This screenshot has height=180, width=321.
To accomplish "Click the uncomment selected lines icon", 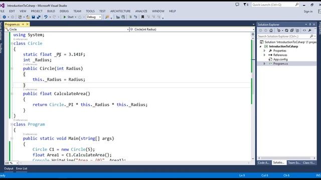I will click(135, 17).
